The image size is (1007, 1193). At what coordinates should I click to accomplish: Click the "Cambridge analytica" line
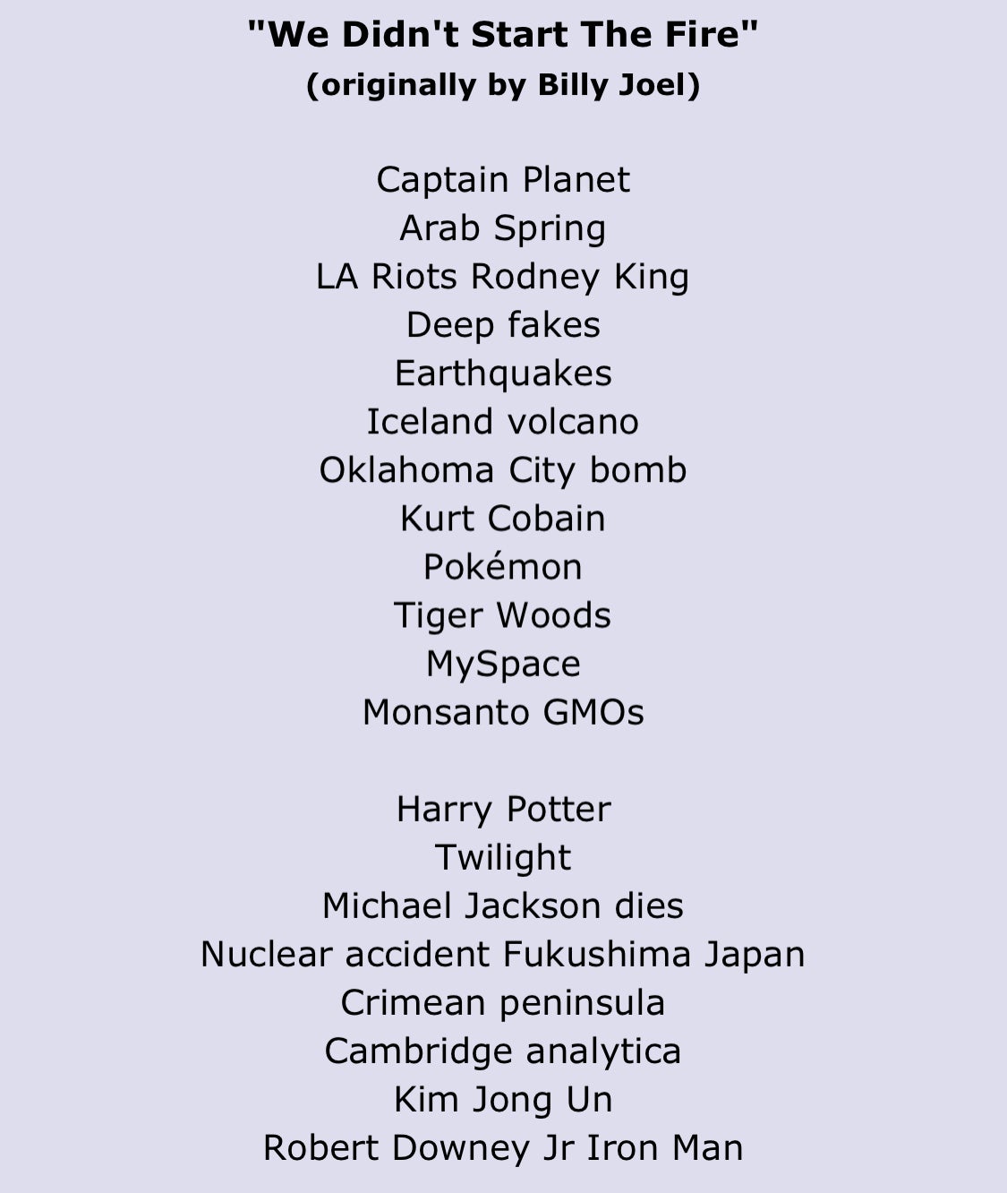(x=503, y=1051)
